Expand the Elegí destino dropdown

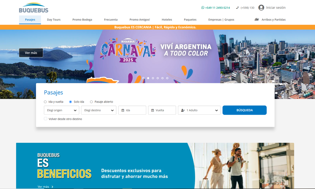99,110
